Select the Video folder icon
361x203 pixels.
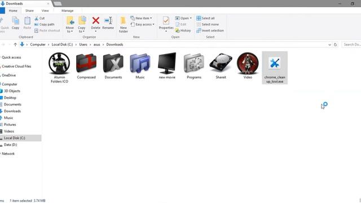[x=248, y=66]
